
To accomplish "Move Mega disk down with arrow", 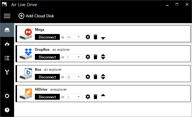I will 103,38.
